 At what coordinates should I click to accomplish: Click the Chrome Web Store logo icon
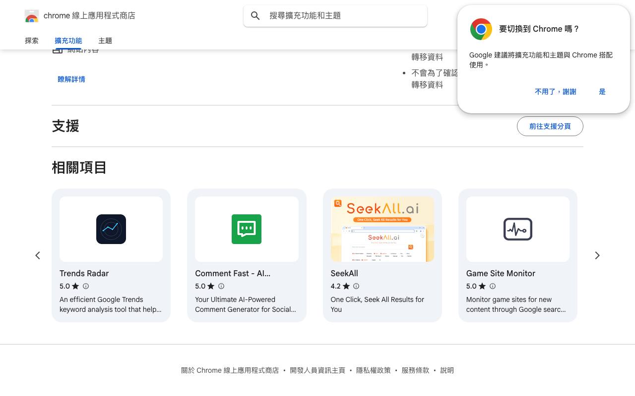click(x=32, y=16)
